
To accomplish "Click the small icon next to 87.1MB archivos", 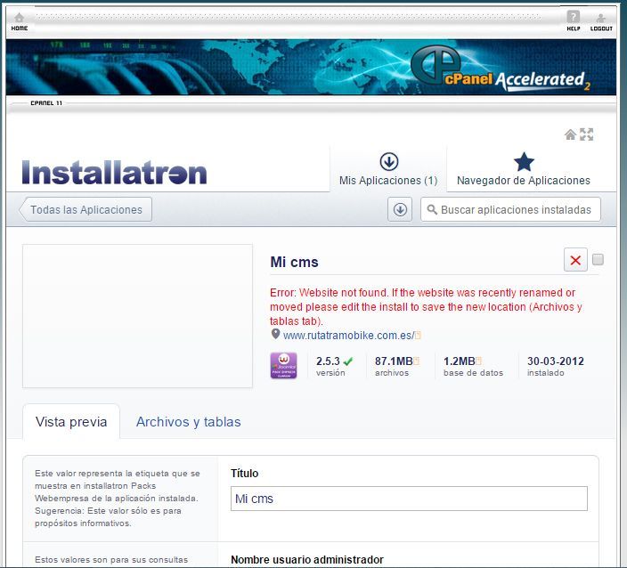I will point(416,361).
